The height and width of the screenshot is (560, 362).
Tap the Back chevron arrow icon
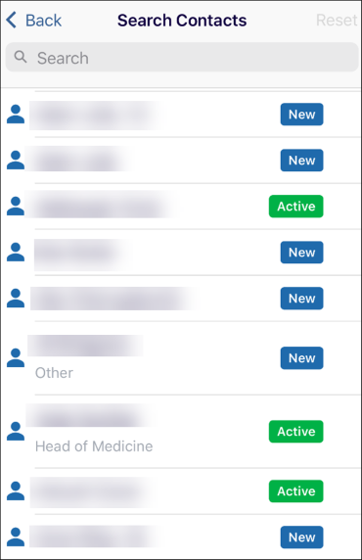pos(12,20)
